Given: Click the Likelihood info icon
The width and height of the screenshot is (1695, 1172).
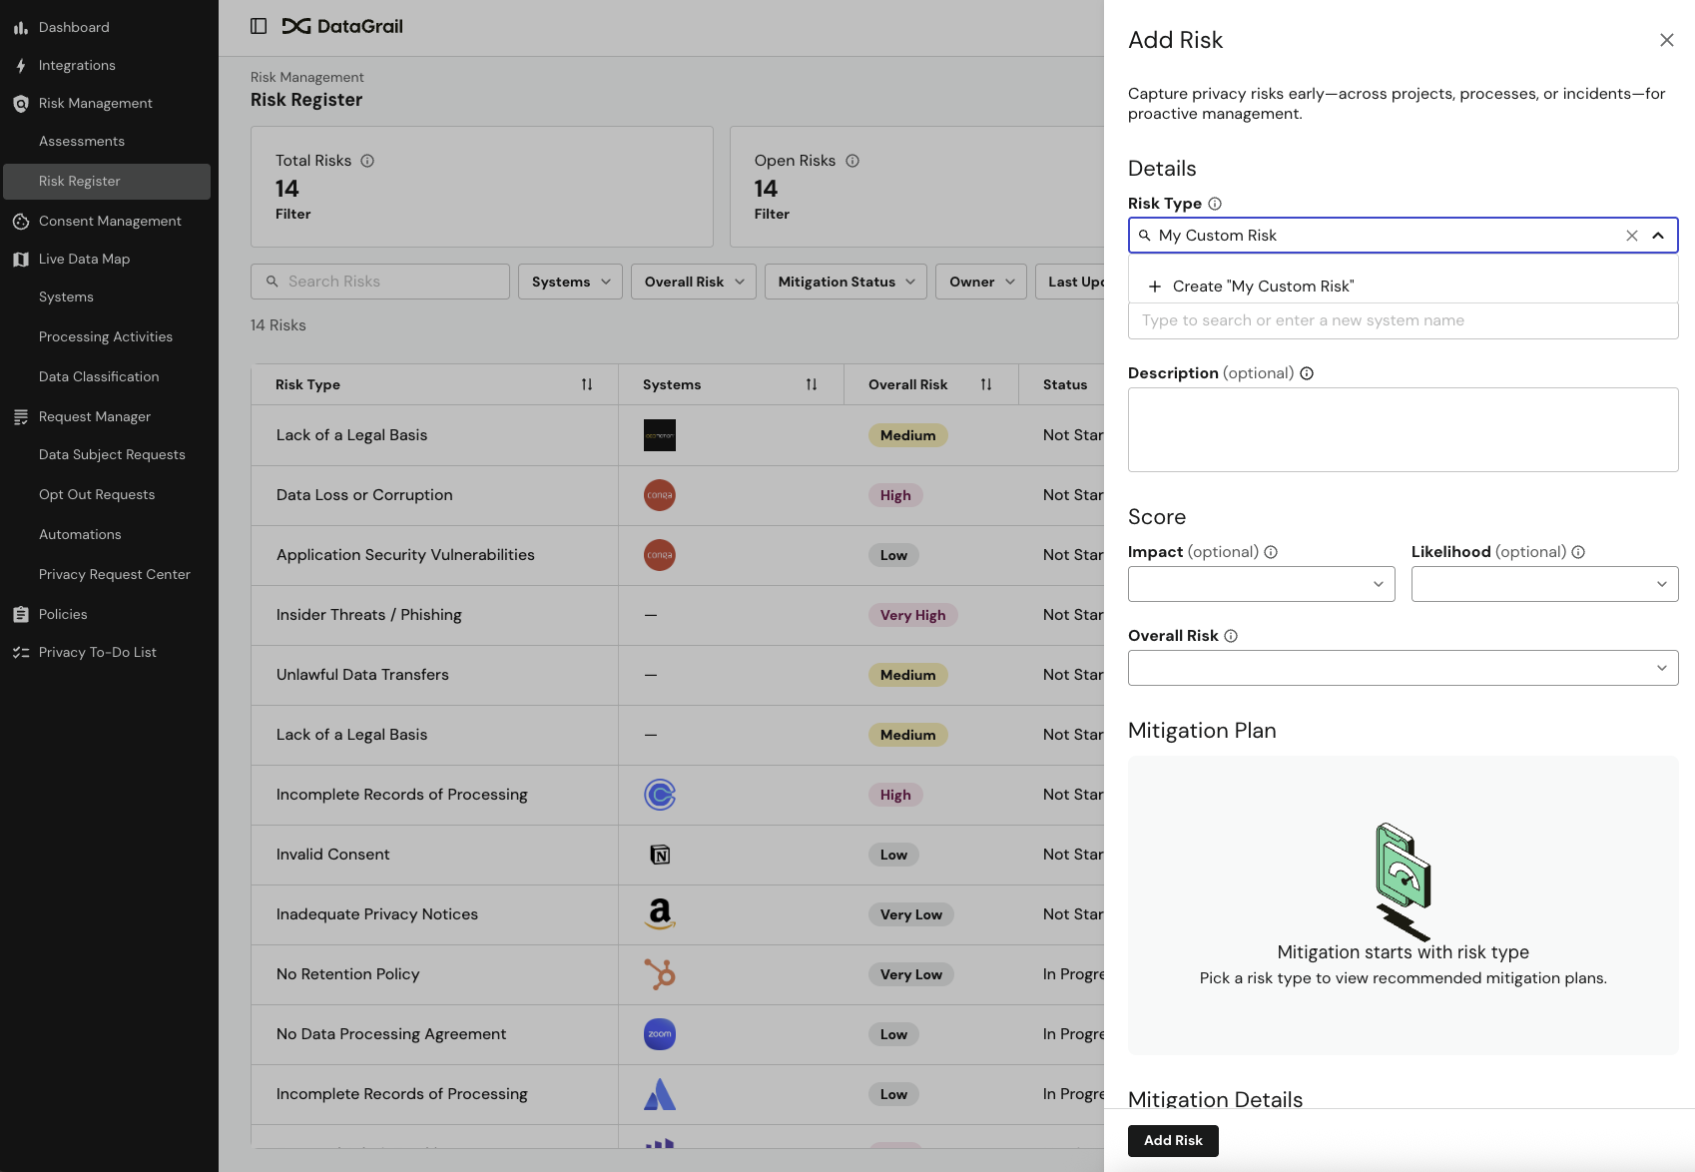Looking at the screenshot, I should click(1578, 552).
